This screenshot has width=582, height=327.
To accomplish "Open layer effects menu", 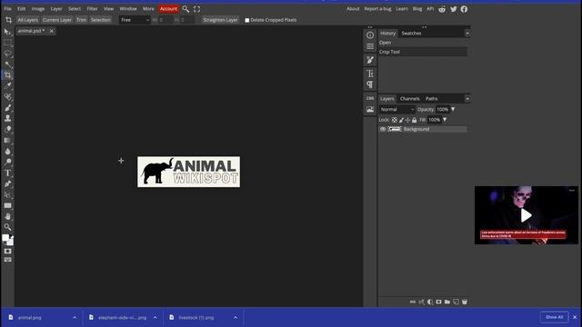I will pyautogui.click(x=421, y=302).
